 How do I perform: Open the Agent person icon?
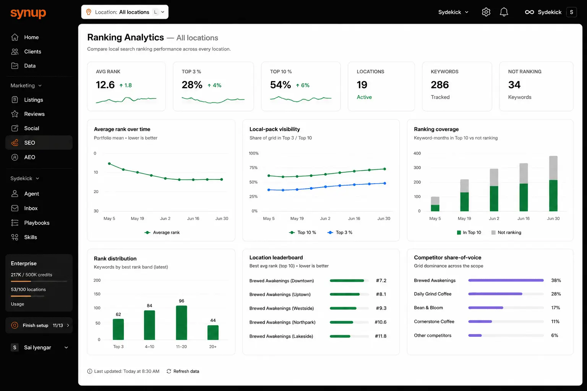point(15,194)
